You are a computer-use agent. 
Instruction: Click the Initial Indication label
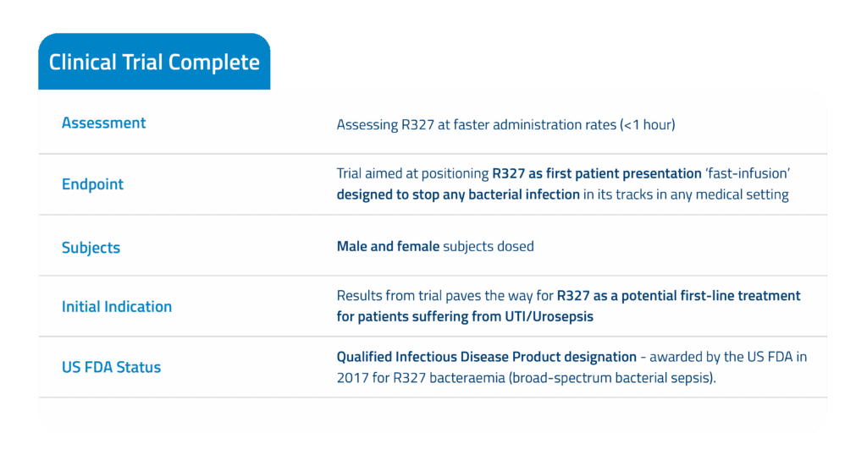pyautogui.click(x=117, y=307)
